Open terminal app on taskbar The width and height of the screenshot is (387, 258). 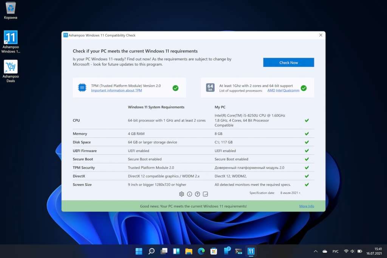point(239,251)
